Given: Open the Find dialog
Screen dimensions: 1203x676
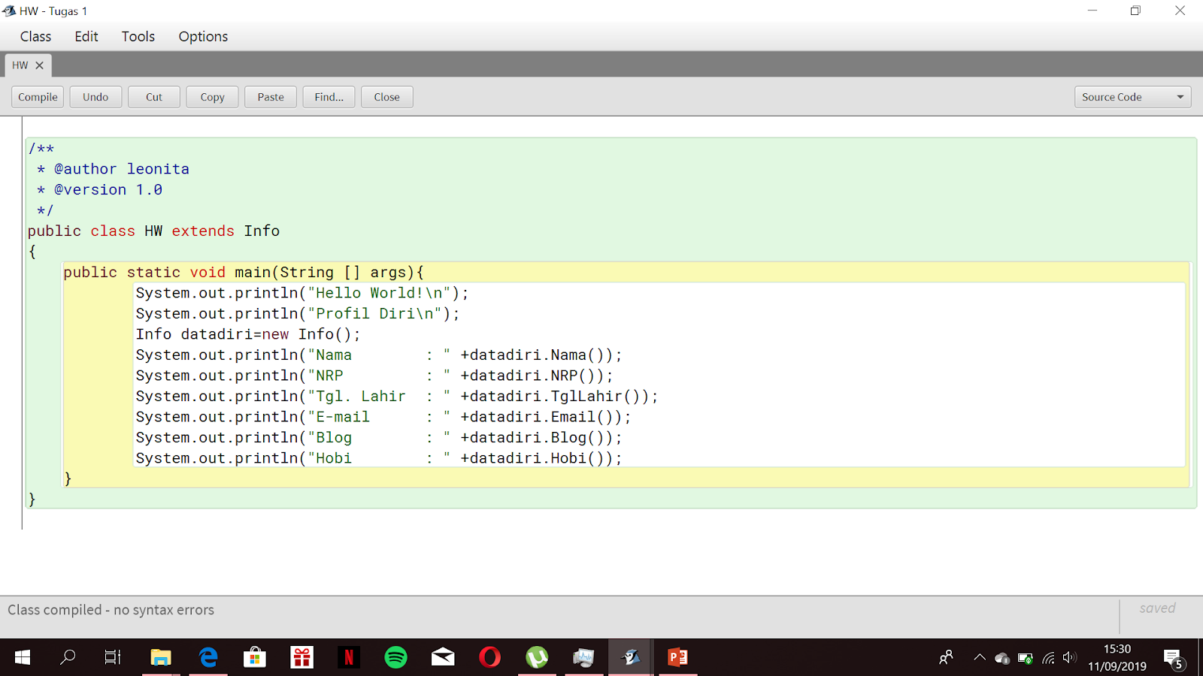Looking at the screenshot, I should coord(329,96).
